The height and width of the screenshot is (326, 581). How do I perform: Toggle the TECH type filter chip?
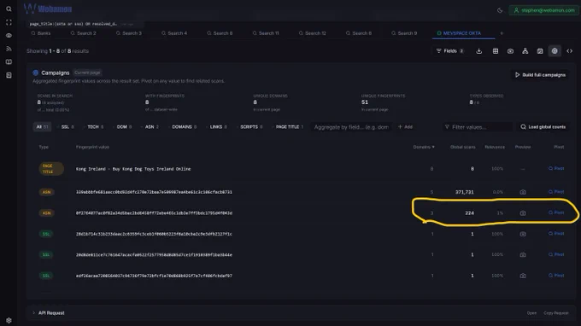(93, 127)
